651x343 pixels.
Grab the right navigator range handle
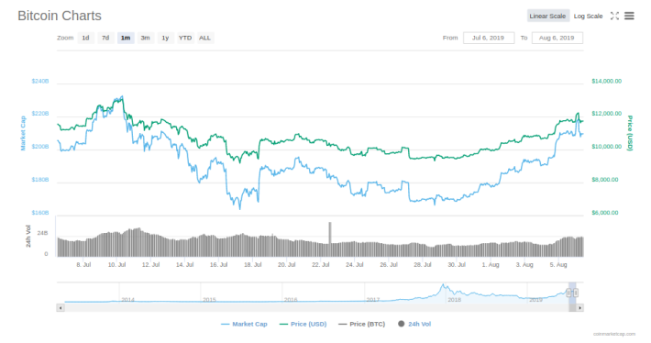[576, 293]
